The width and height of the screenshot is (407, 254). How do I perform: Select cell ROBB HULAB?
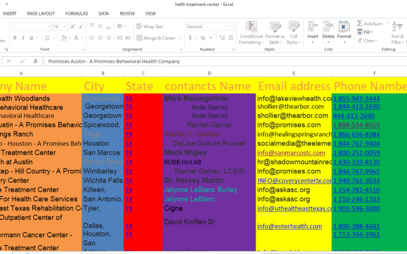(x=183, y=162)
